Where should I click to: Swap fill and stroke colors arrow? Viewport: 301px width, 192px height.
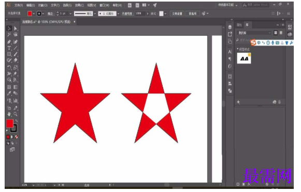pyautogui.click(x=17, y=121)
